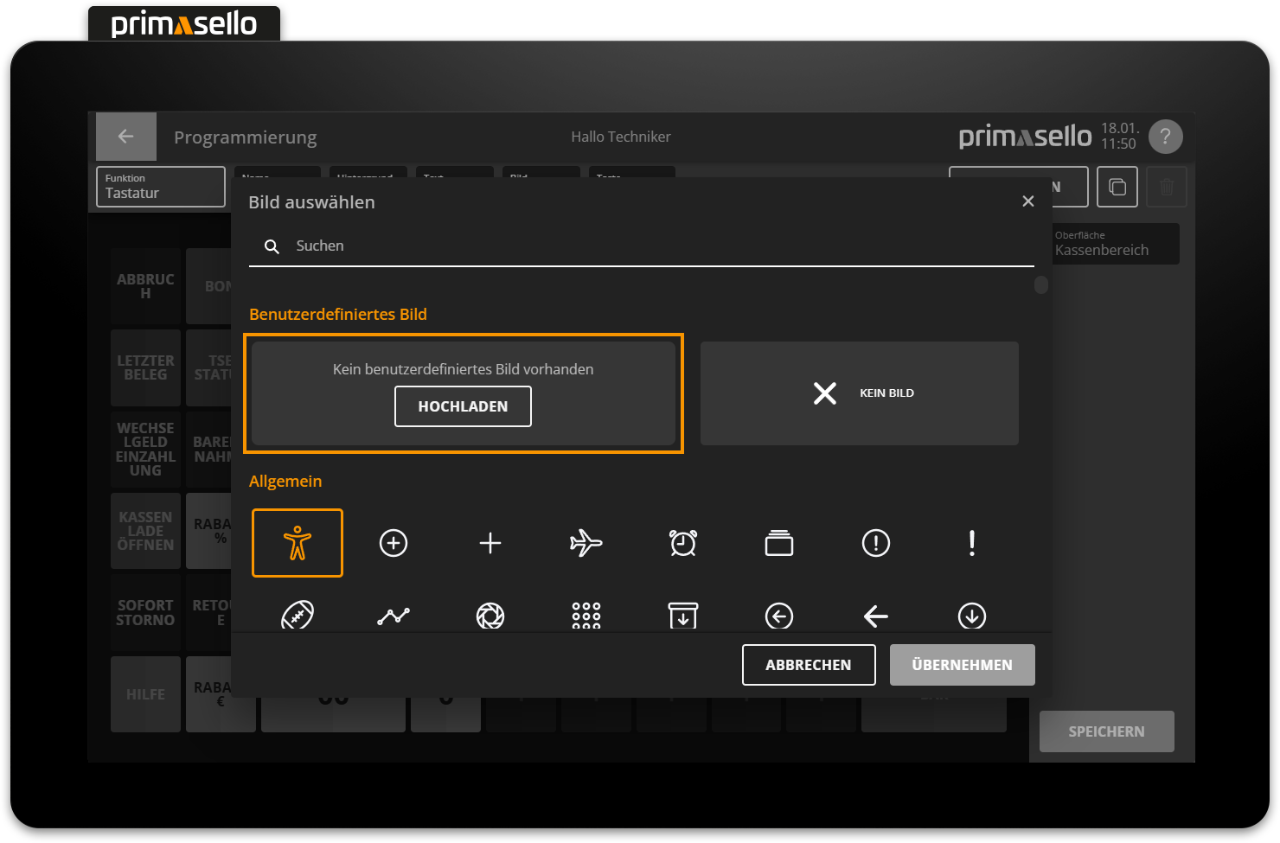Select the airplane icon from Allgemein
Screen dimensions: 1280x843
click(586, 543)
